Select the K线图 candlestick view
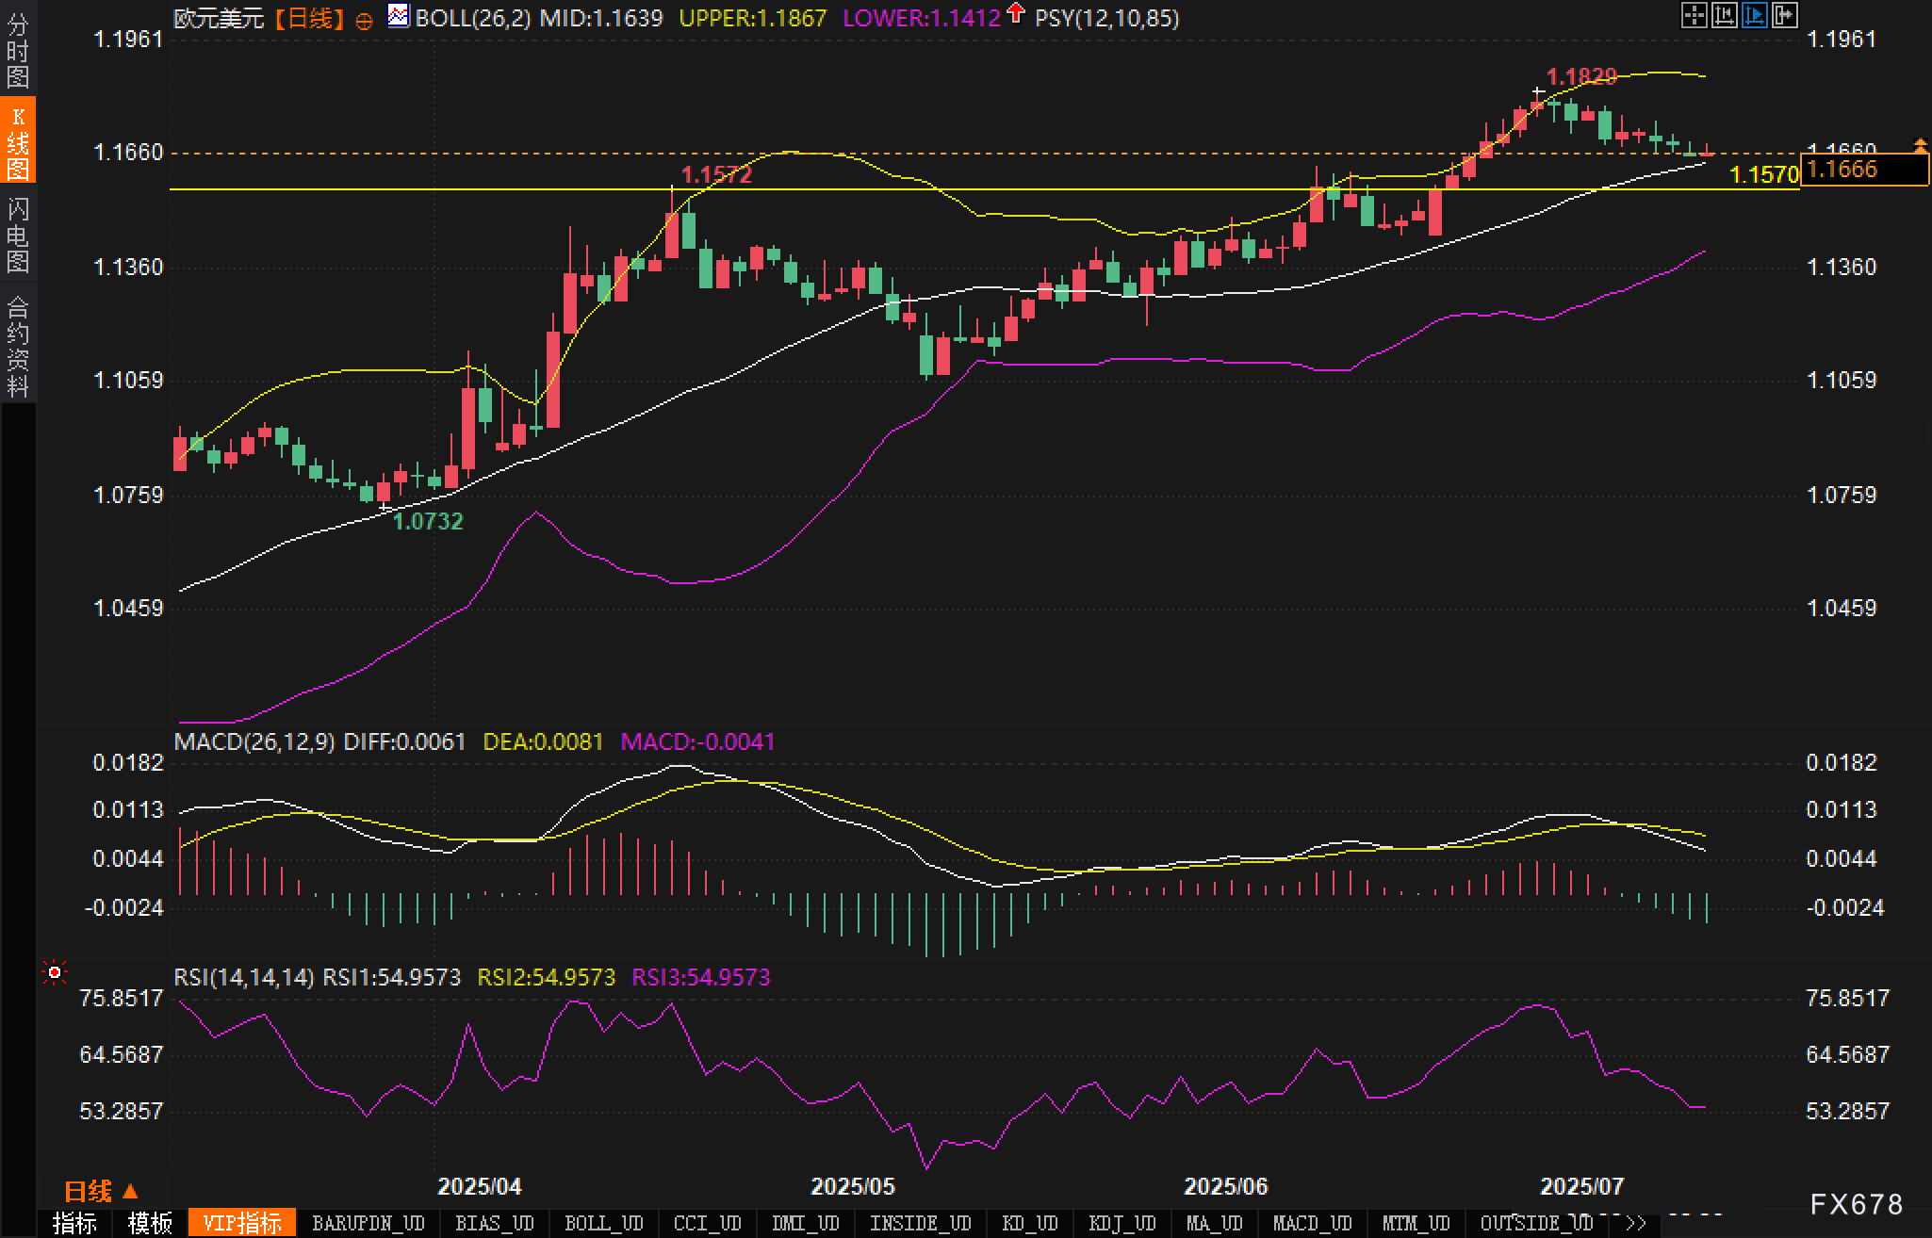This screenshot has height=1238, width=1932. click(x=17, y=141)
